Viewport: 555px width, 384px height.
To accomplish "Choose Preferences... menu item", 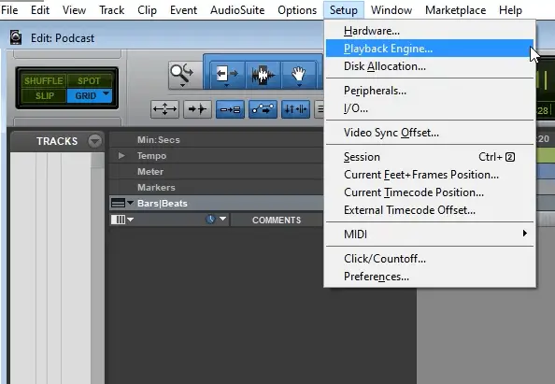I will tap(430, 277).
